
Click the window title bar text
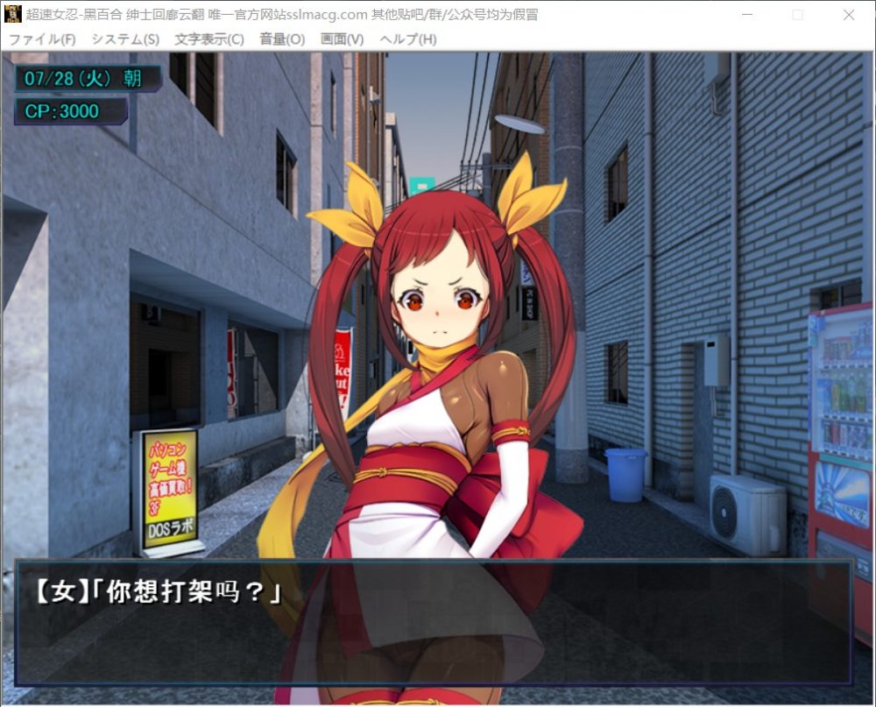[x=282, y=15]
